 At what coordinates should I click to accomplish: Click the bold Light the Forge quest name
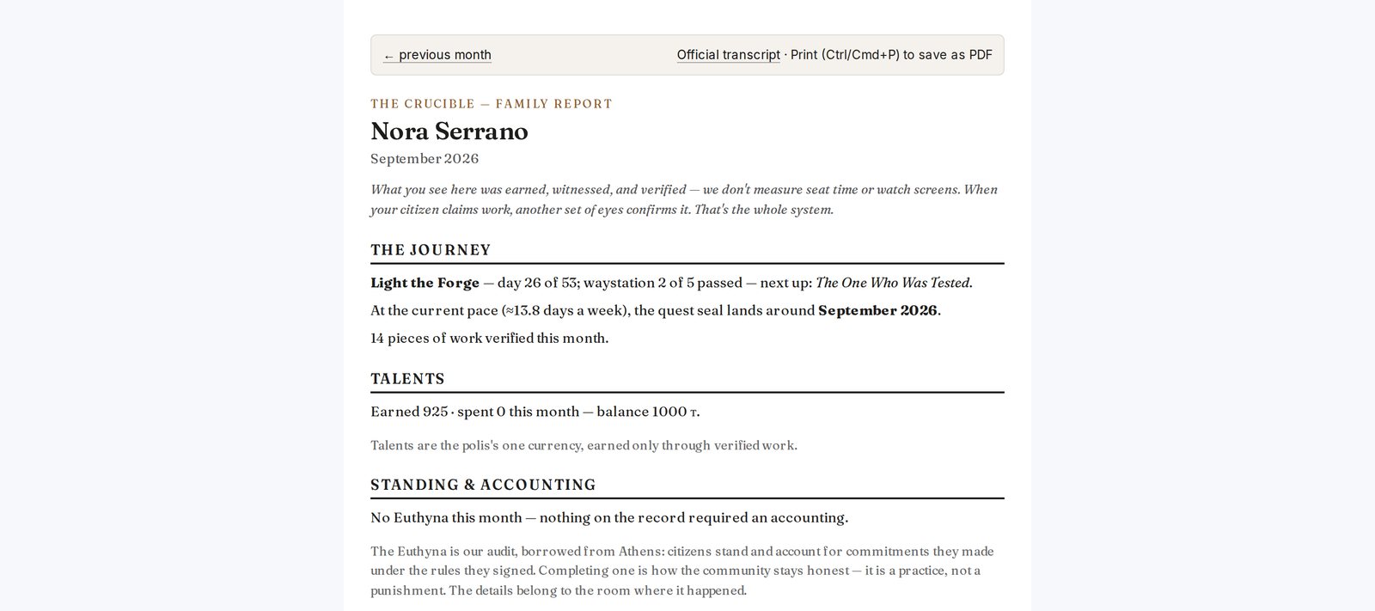[x=425, y=283]
